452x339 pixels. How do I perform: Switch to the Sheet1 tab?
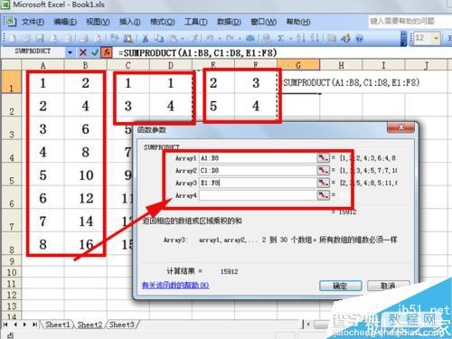click(x=57, y=325)
